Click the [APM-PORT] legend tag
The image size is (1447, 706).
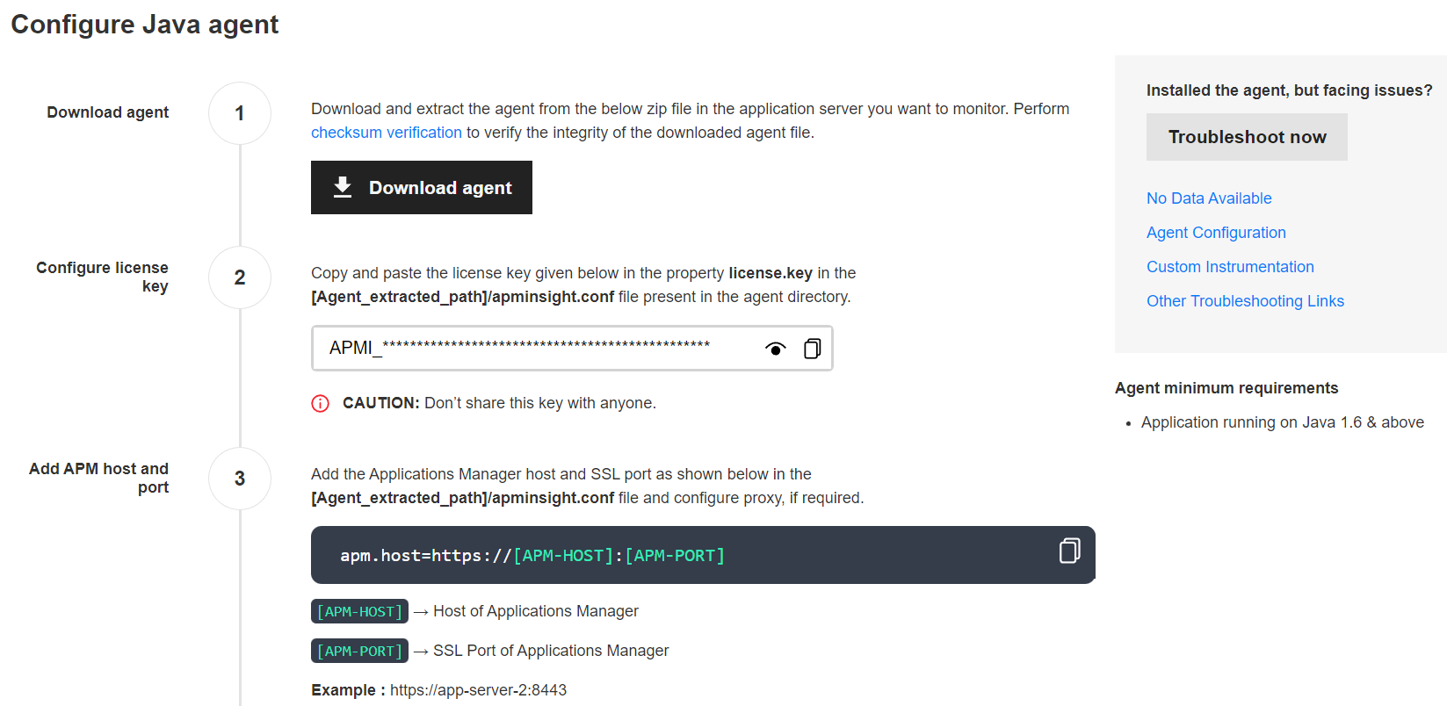coord(359,651)
